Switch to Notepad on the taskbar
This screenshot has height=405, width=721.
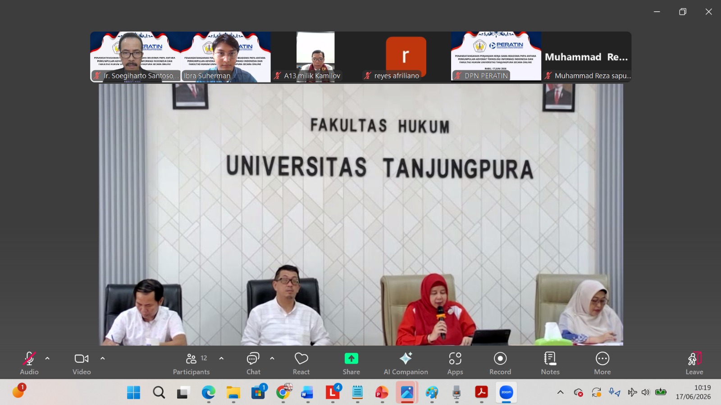357,392
